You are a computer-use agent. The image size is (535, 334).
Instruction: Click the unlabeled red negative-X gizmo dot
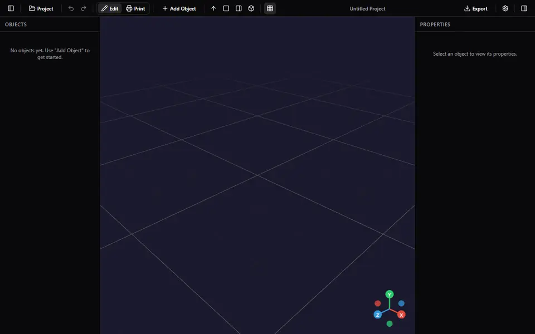point(377,303)
